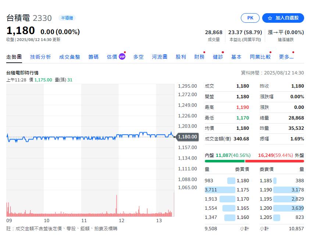
Task: Open the 股利 tab
Action: [x=181, y=57]
